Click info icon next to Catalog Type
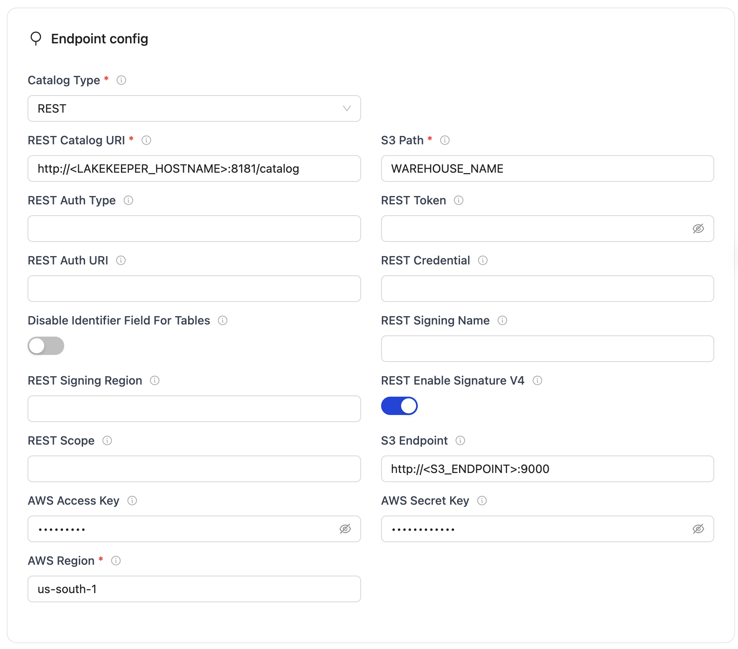This screenshot has width=738, height=649. 121,80
